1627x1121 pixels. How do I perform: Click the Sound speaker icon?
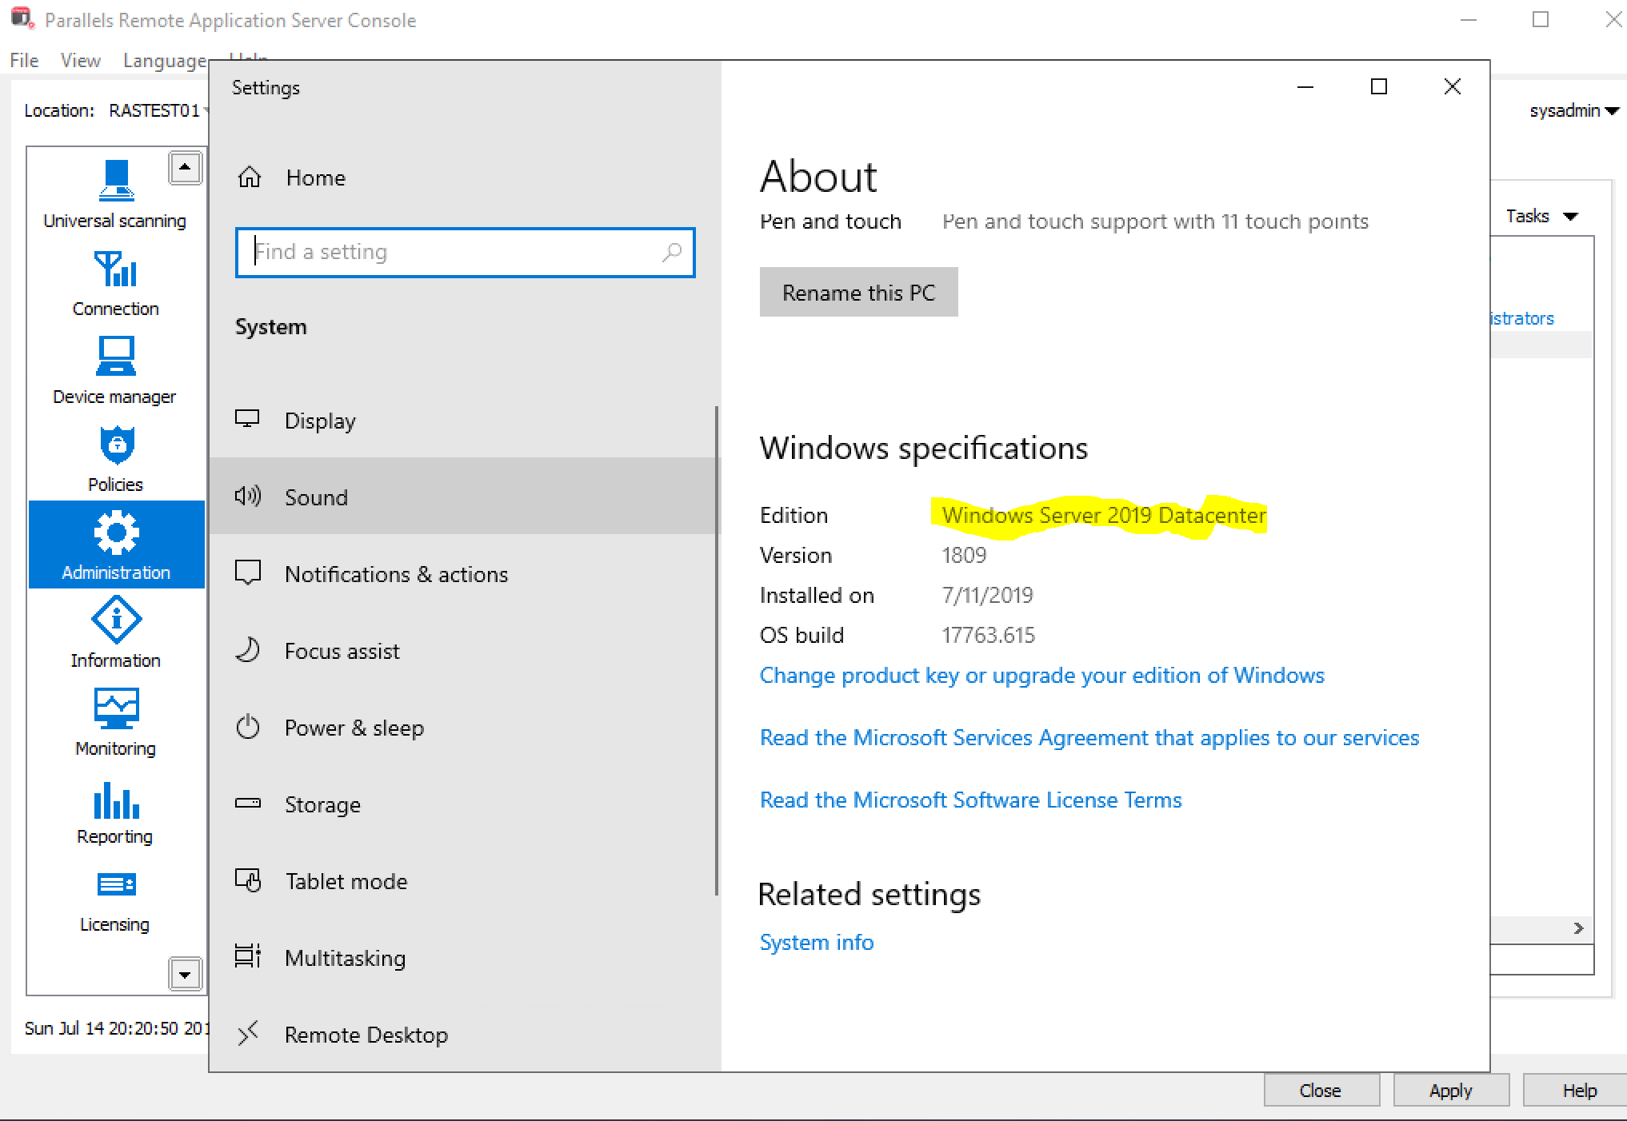(247, 497)
